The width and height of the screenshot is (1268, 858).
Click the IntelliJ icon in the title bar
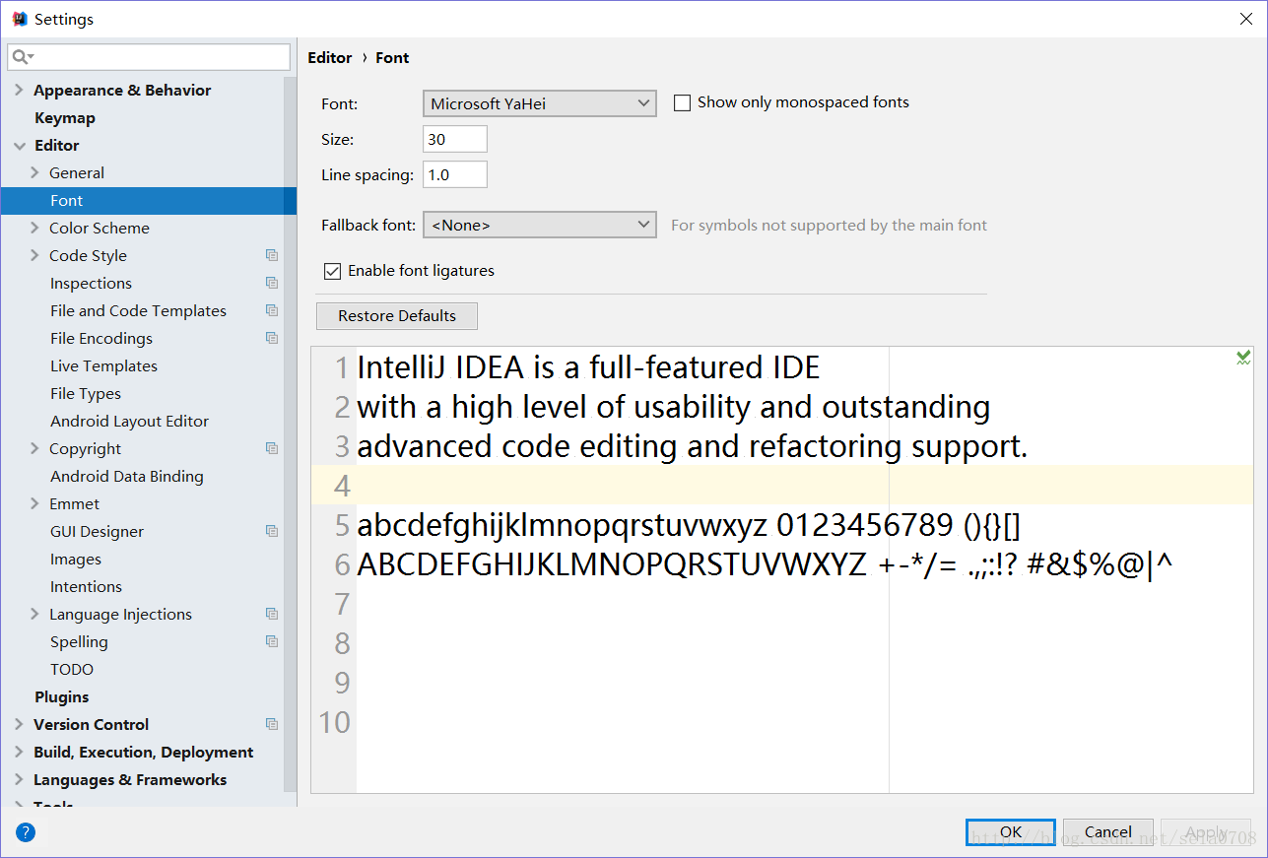pyautogui.click(x=19, y=19)
